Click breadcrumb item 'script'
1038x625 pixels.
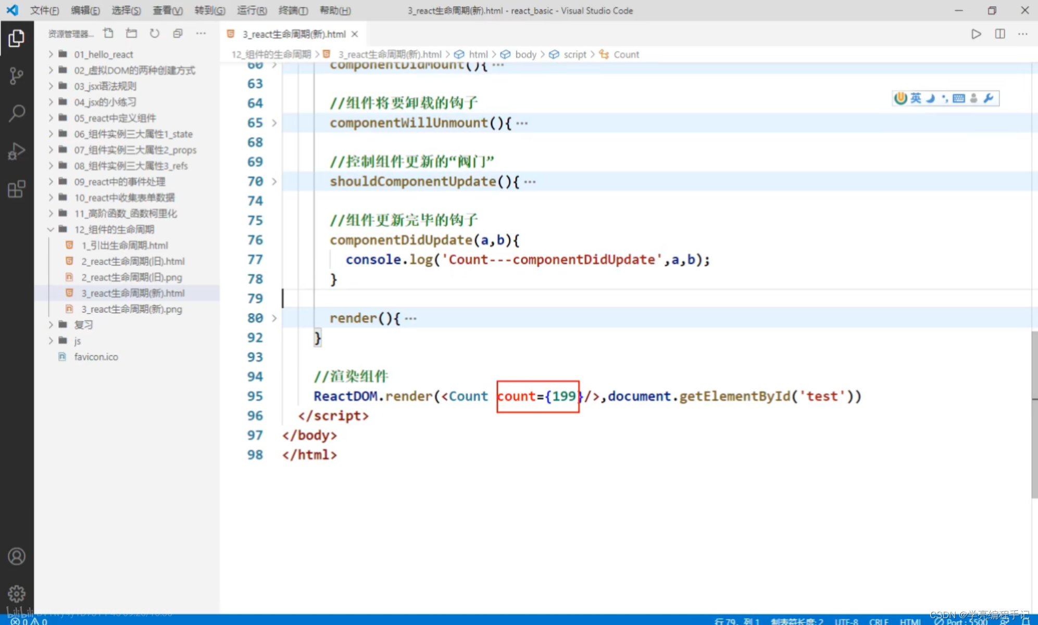coord(574,54)
